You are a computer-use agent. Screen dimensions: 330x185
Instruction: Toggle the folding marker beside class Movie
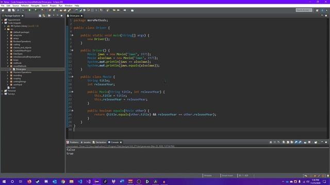72,77
